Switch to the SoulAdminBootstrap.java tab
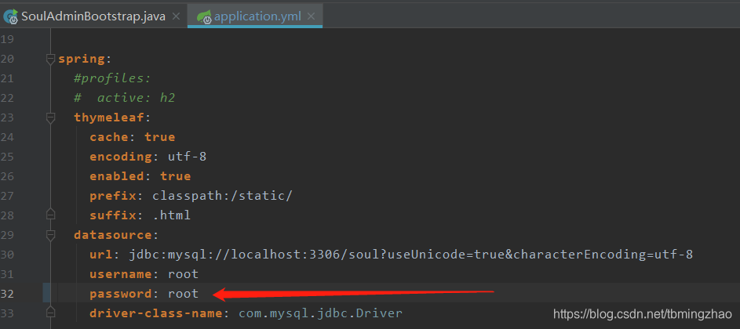The height and width of the screenshot is (329, 740). pos(93,16)
